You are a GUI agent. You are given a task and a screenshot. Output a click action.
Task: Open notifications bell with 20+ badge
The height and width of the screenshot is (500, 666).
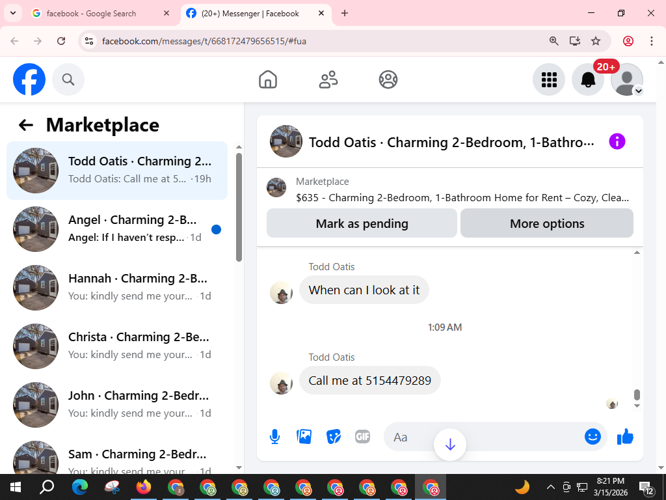click(x=588, y=79)
